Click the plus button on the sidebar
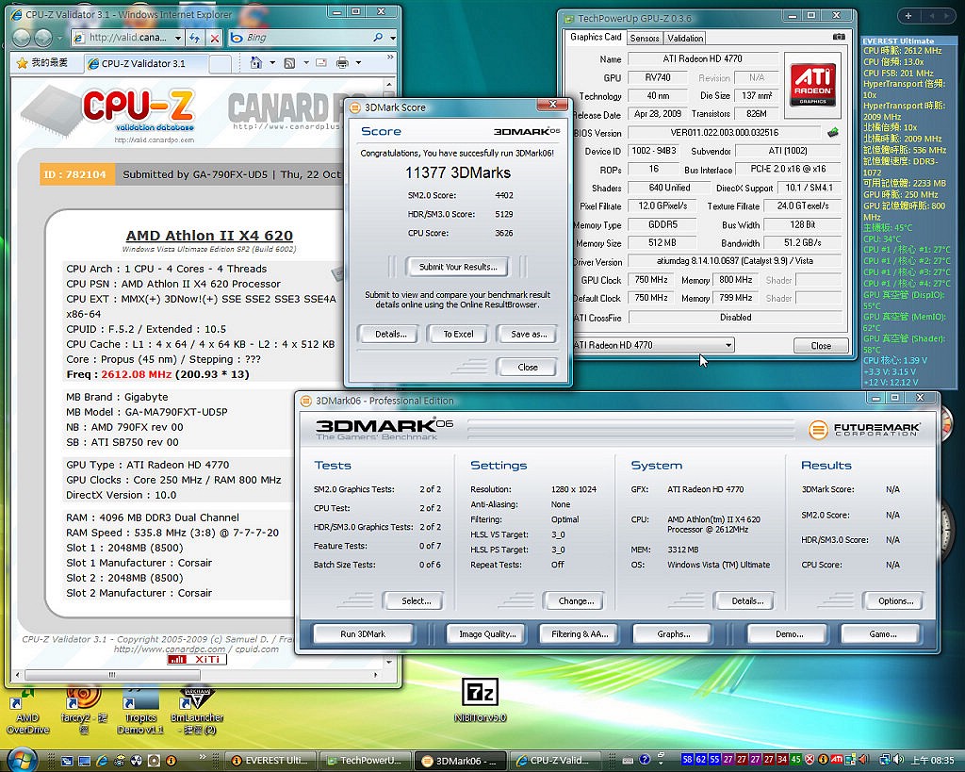Image resolution: width=965 pixels, height=772 pixels. pos(908,16)
